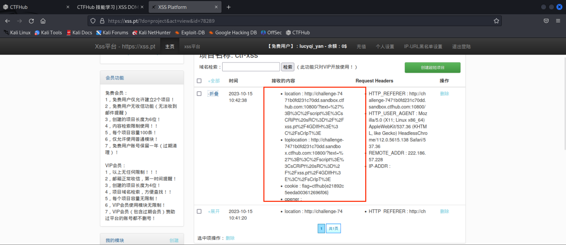Screen dimensions: 566x245
Task: Open the Kali Linux bookmark
Action: pos(17,33)
